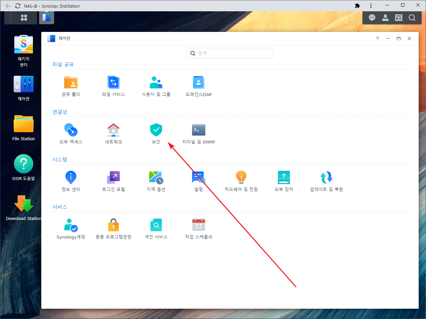Click the 시스템 section heading
The width and height of the screenshot is (426, 319).
60,159
